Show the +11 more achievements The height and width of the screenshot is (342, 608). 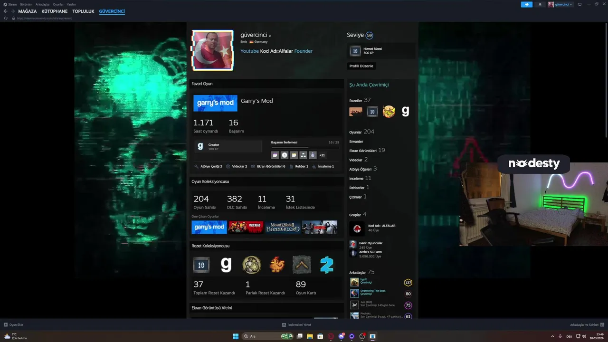tap(322, 155)
